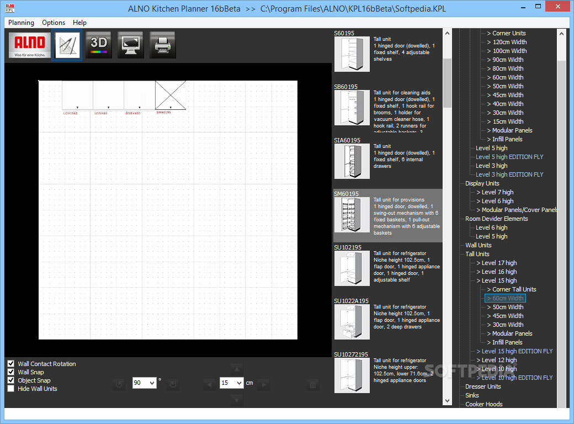Move unit up with the up arrow

pos(236,369)
